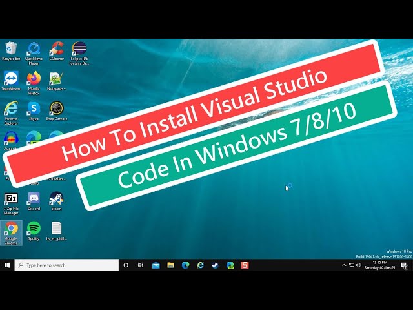Open the volume speaker tray icon
The width and height of the screenshot is (413, 310).
pos(359,265)
